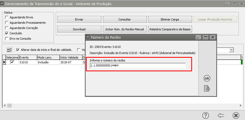Click Incluir Núm. do Recibo Manual button
The image size is (245, 120).
tap(124, 29)
